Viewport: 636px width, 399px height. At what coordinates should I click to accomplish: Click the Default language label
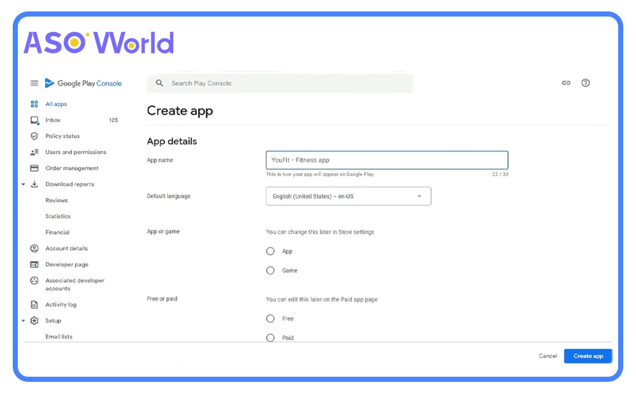click(x=169, y=196)
